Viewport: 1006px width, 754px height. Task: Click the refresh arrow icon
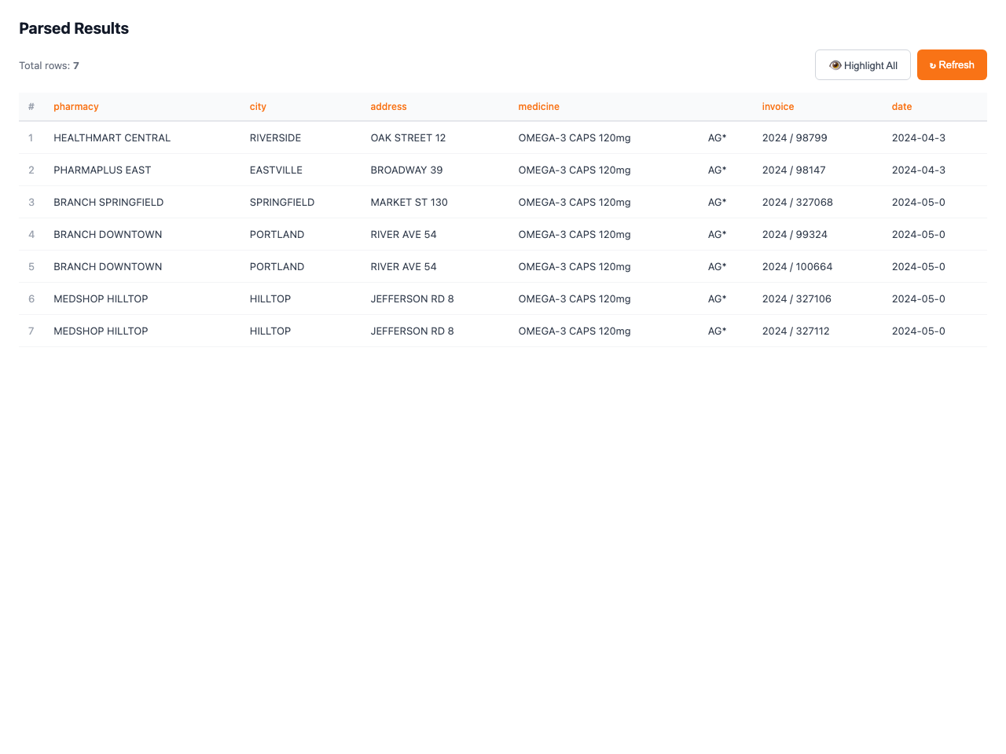tap(933, 65)
